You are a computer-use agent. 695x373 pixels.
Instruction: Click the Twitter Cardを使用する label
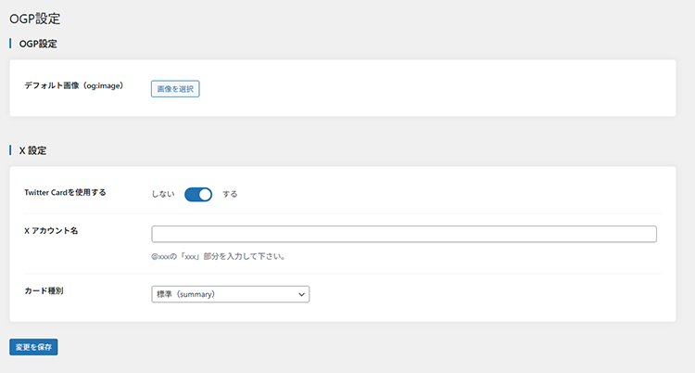click(x=65, y=192)
